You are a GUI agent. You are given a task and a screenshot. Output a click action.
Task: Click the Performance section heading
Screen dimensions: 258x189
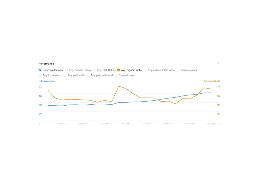[46, 64]
